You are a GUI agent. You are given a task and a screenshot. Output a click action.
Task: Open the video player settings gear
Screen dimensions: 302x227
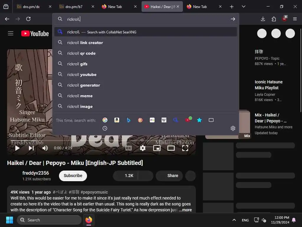click(143, 148)
